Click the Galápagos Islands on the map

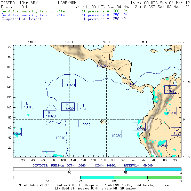[103, 121]
